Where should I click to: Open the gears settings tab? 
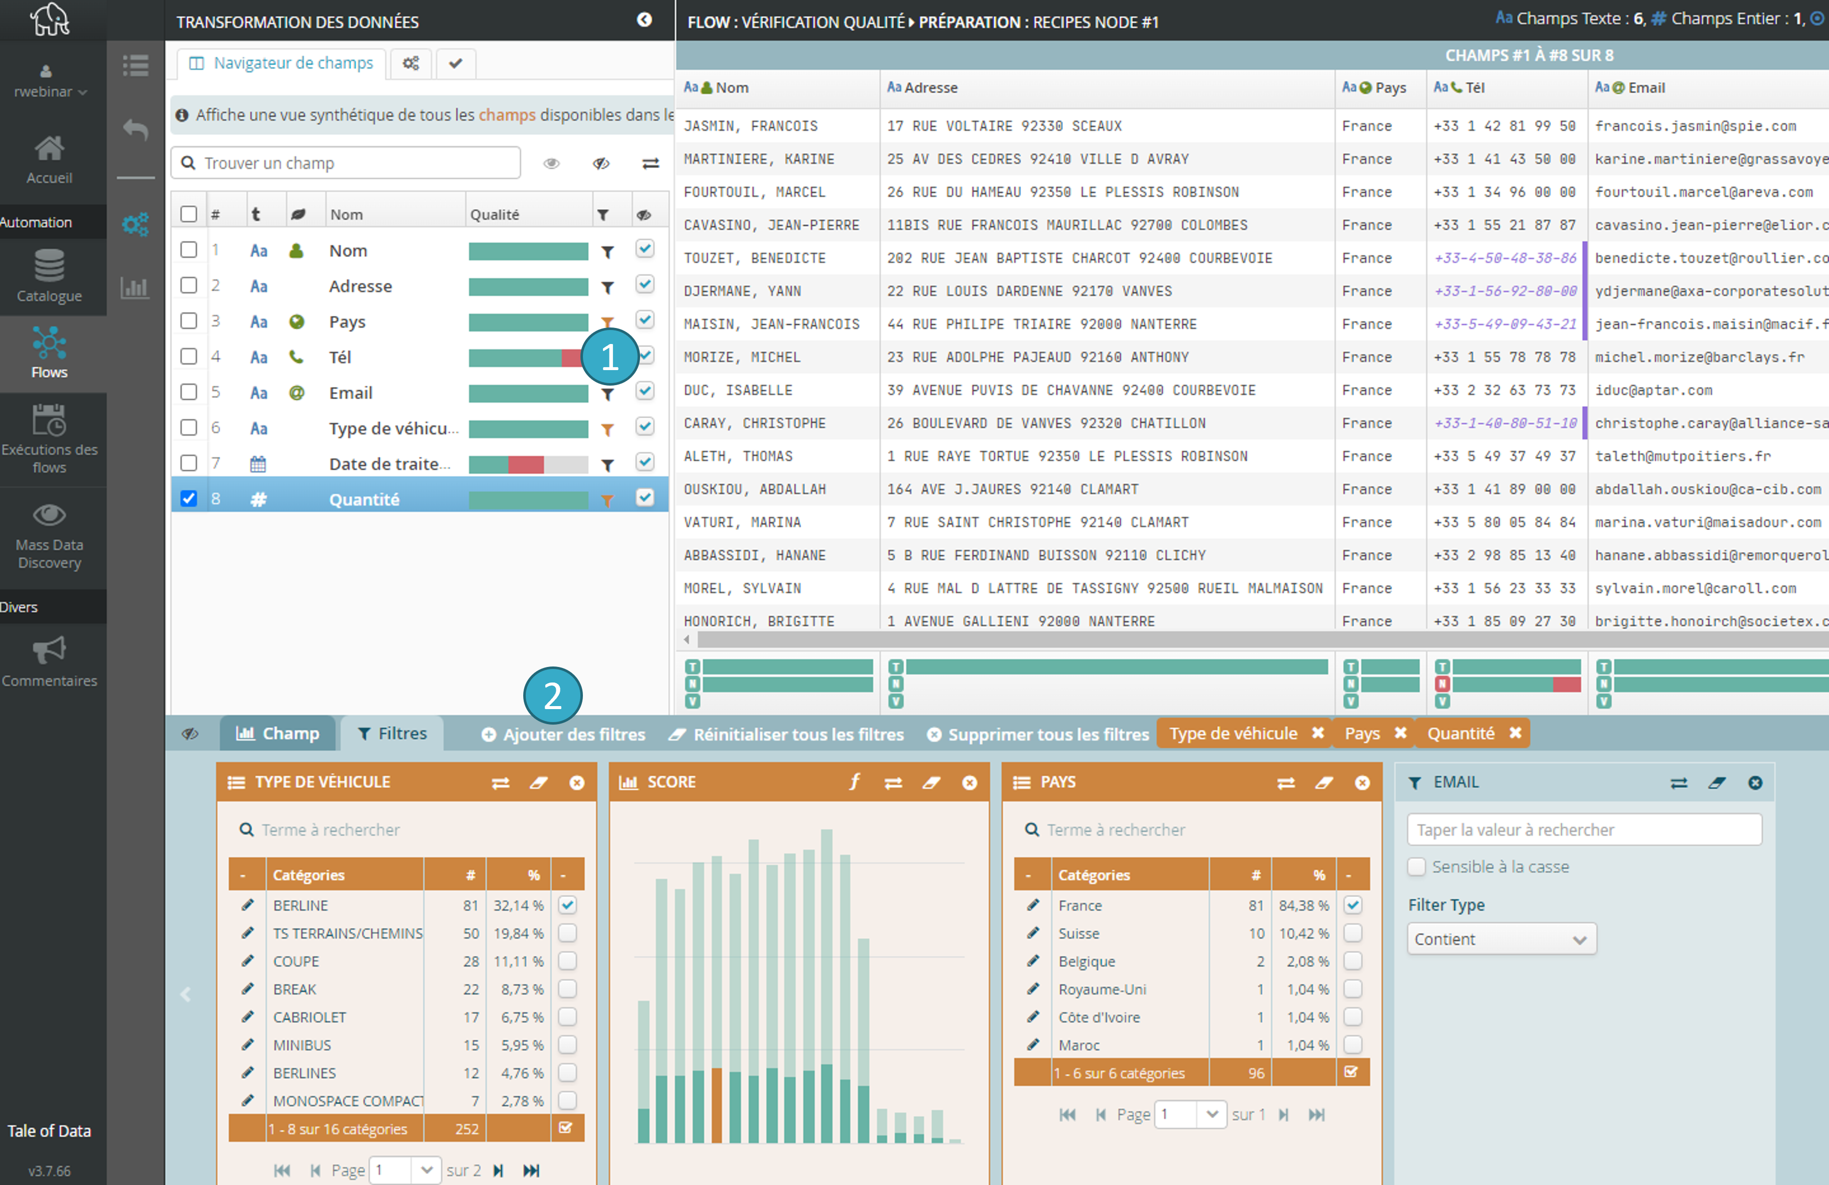pyautogui.click(x=411, y=63)
